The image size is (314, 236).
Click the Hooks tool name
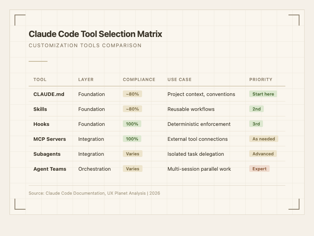click(x=41, y=124)
